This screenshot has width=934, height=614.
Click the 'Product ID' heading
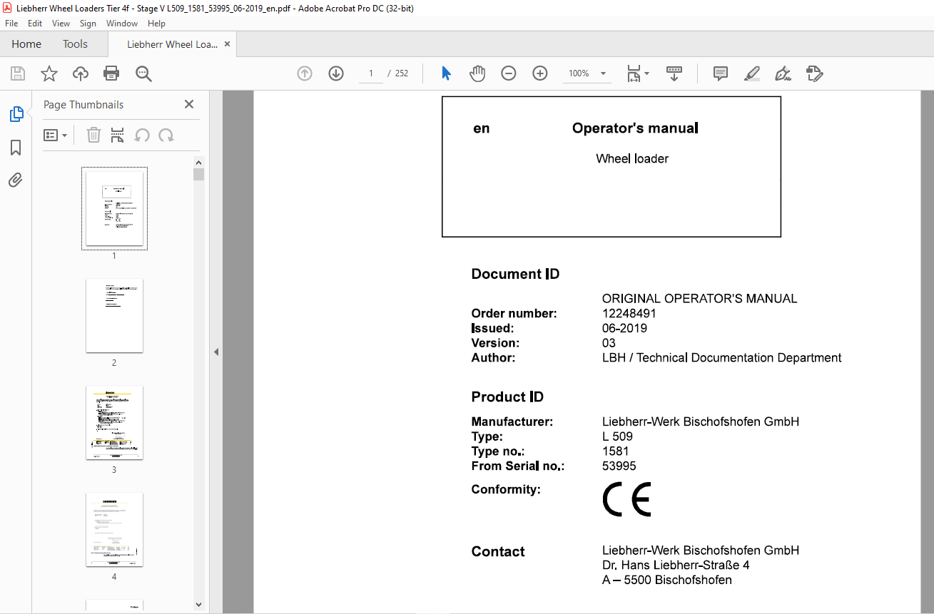[x=507, y=397]
